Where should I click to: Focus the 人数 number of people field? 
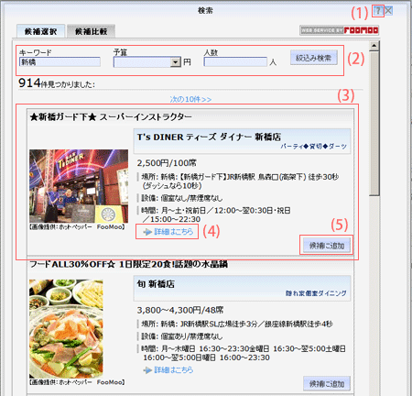tap(235, 62)
